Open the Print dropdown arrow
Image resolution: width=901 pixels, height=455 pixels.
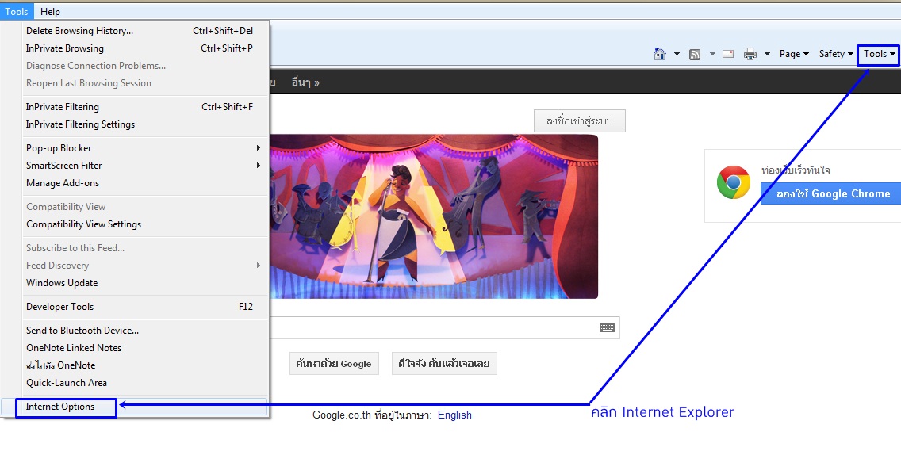pos(767,54)
